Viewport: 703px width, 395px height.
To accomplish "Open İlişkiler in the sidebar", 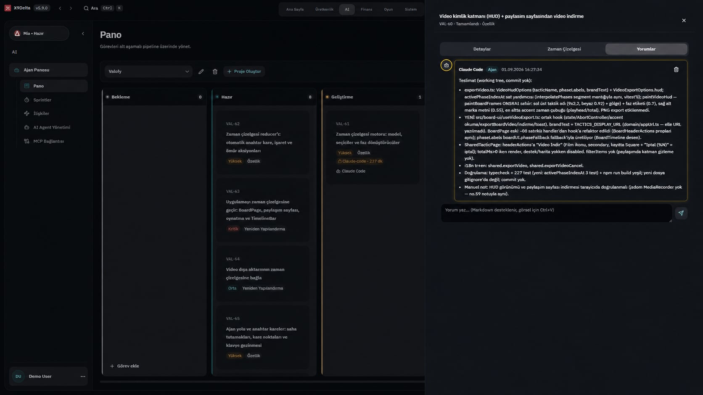I will point(53,113).
